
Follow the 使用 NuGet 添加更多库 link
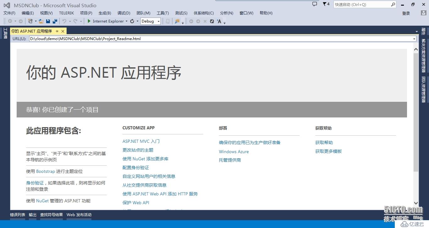click(x=145, y=159)
